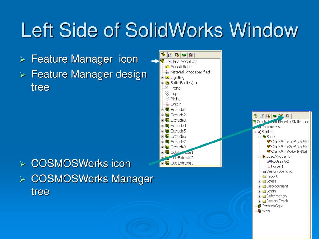Click the Annotations icon
The width and height of the screenshot is (319, 239).
[167, 67]
